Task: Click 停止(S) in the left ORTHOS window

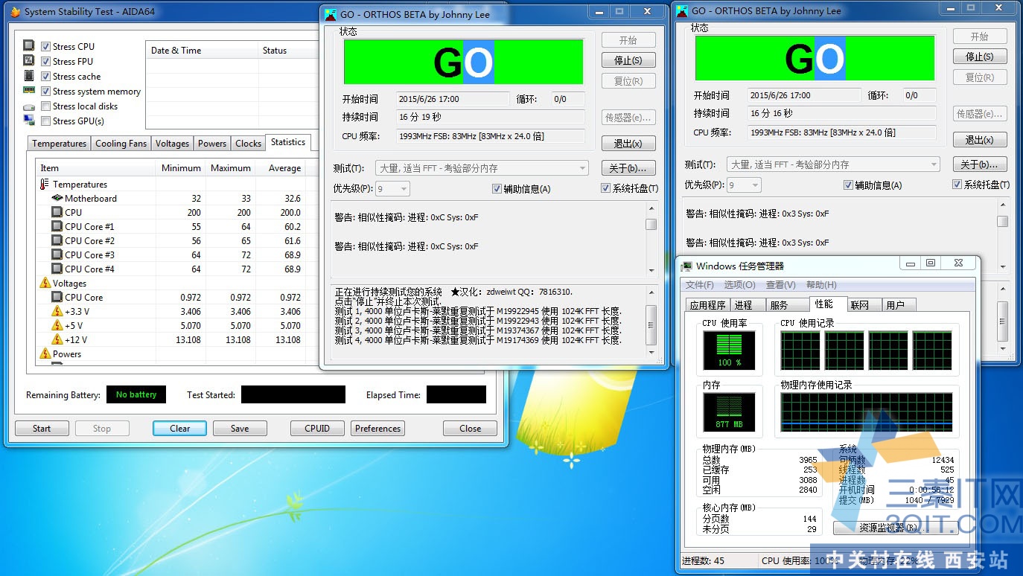Action: click(628, 60)
